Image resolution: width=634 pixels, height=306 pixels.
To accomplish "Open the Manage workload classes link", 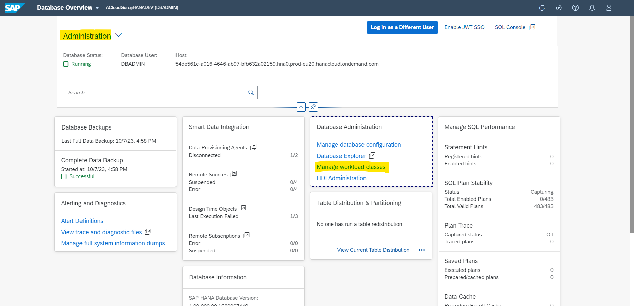I will (x=351, y=167).
